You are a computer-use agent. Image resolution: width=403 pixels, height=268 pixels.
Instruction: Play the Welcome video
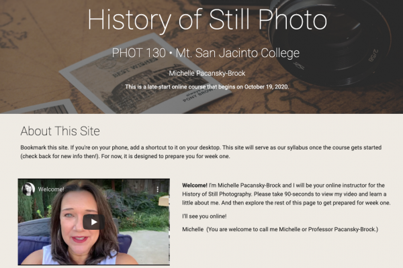coord(93,222)
